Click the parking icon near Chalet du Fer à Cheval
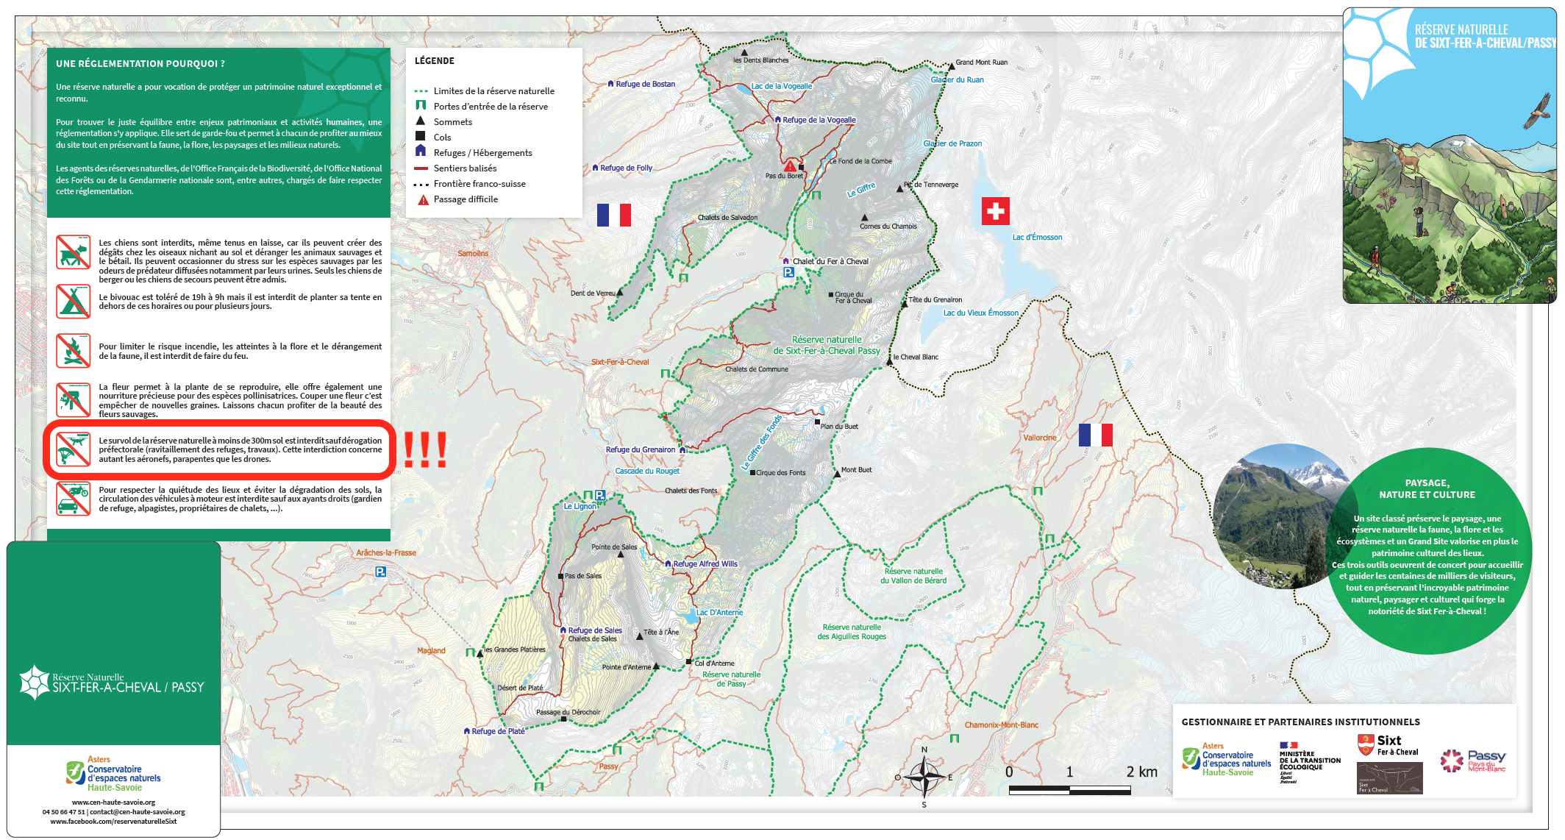Image resolution: width=1565 pixels, height=840 pixels. [x=788, y=272]
